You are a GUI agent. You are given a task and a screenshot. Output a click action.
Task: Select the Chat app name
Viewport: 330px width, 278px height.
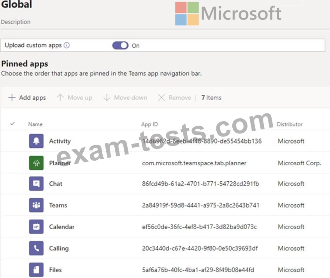point(56,184)
